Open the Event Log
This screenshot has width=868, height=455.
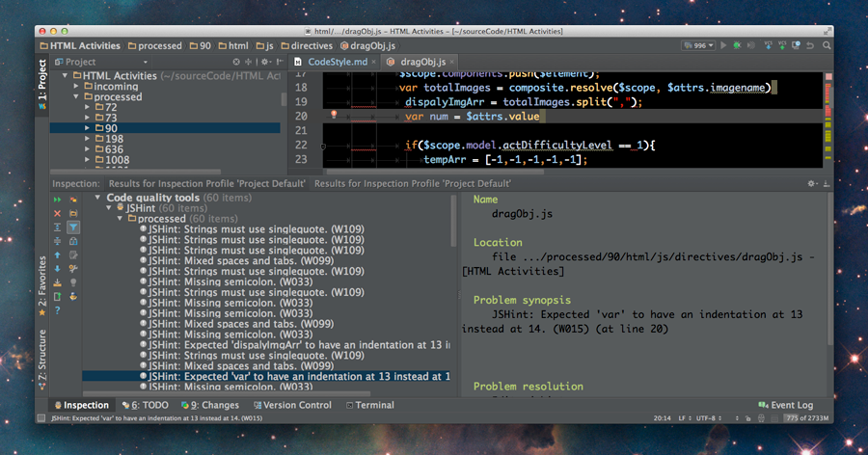(x=786, y=405)
